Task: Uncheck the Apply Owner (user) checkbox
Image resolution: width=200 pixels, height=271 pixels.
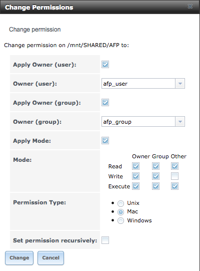Action: pos(105,65)
